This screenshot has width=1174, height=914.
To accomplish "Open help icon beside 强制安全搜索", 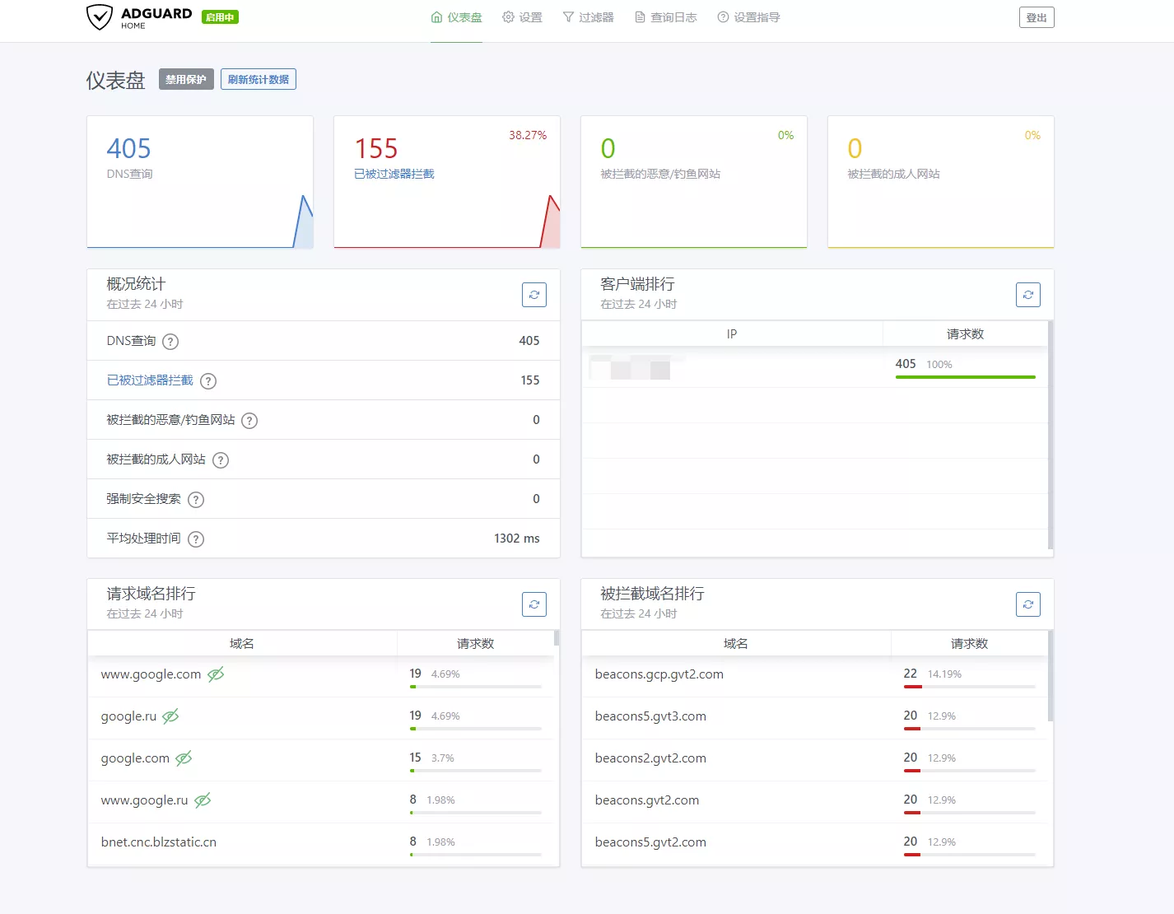I will tap(196, 500).
